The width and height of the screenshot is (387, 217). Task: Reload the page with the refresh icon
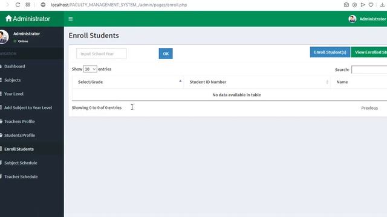pyautogui.click(x=18, y=5)
